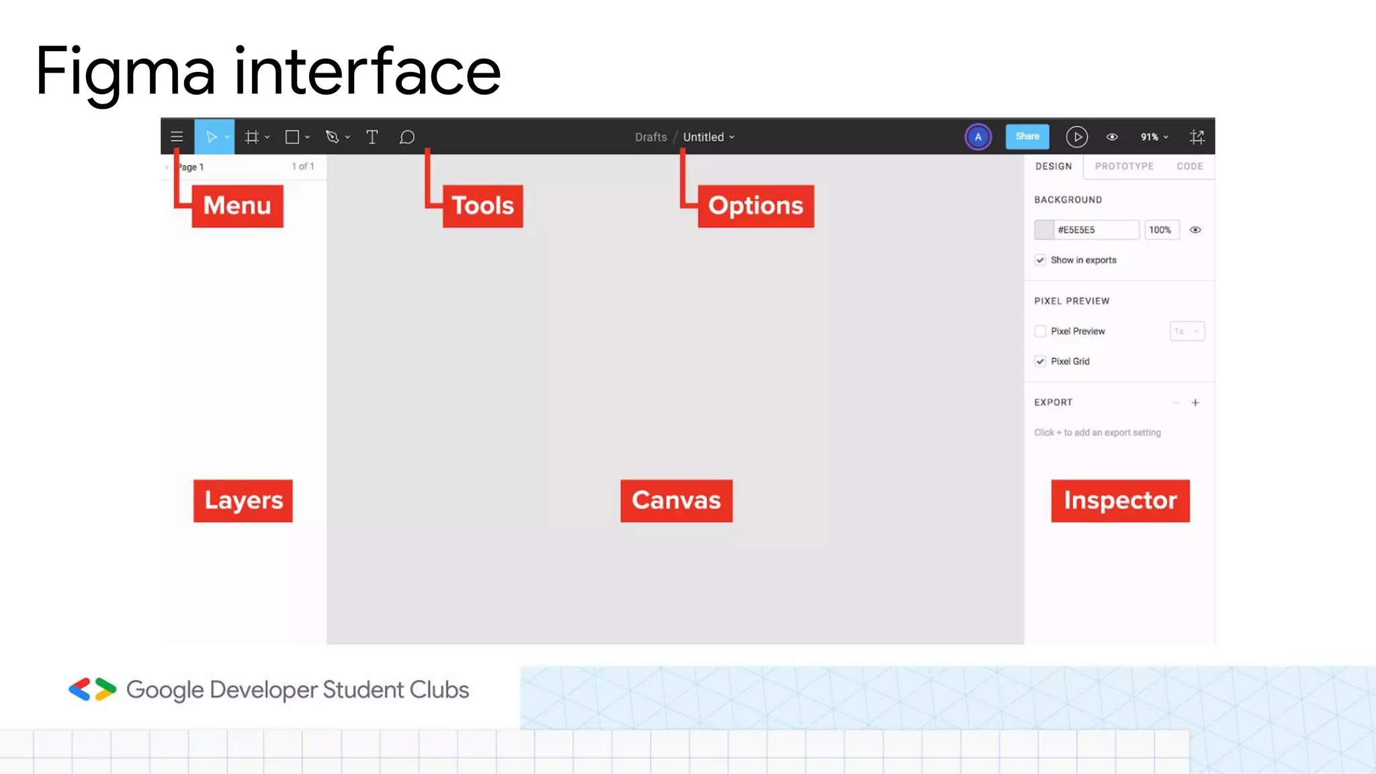Click the background color swatch

(1044, 230)
